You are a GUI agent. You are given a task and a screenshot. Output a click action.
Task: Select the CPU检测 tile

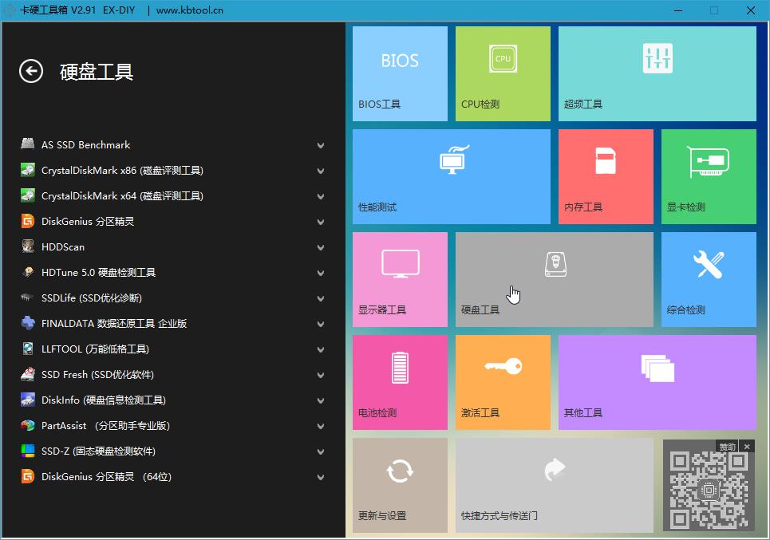click(x=502, y=73)
